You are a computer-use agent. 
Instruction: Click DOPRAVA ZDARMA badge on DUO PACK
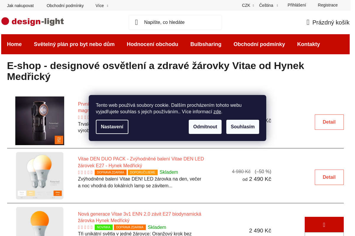pyautogui.click(x=111, y=172)
